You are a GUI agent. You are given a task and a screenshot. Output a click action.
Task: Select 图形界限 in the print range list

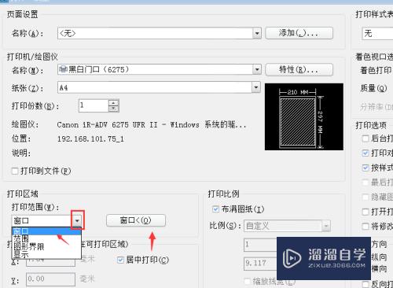(46, 246)
